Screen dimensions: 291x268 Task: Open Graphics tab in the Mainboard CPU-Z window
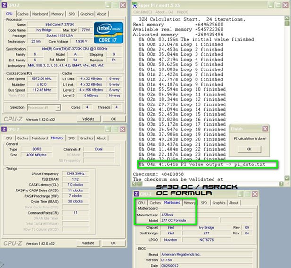[219, 203]
